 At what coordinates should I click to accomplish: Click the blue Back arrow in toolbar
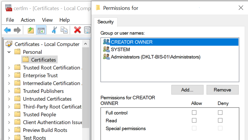point(7,30)
